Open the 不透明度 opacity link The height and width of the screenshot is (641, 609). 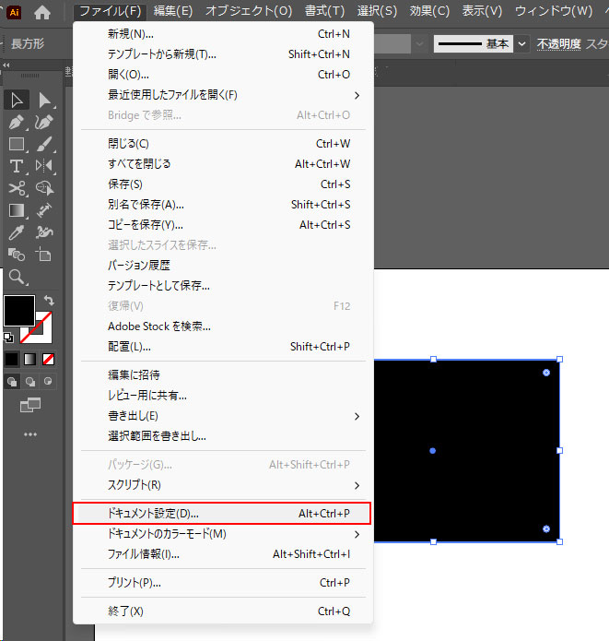click(x=558, y=43)
